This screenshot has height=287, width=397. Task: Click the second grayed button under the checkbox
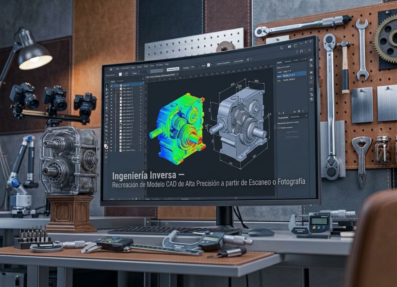[292, 137]
